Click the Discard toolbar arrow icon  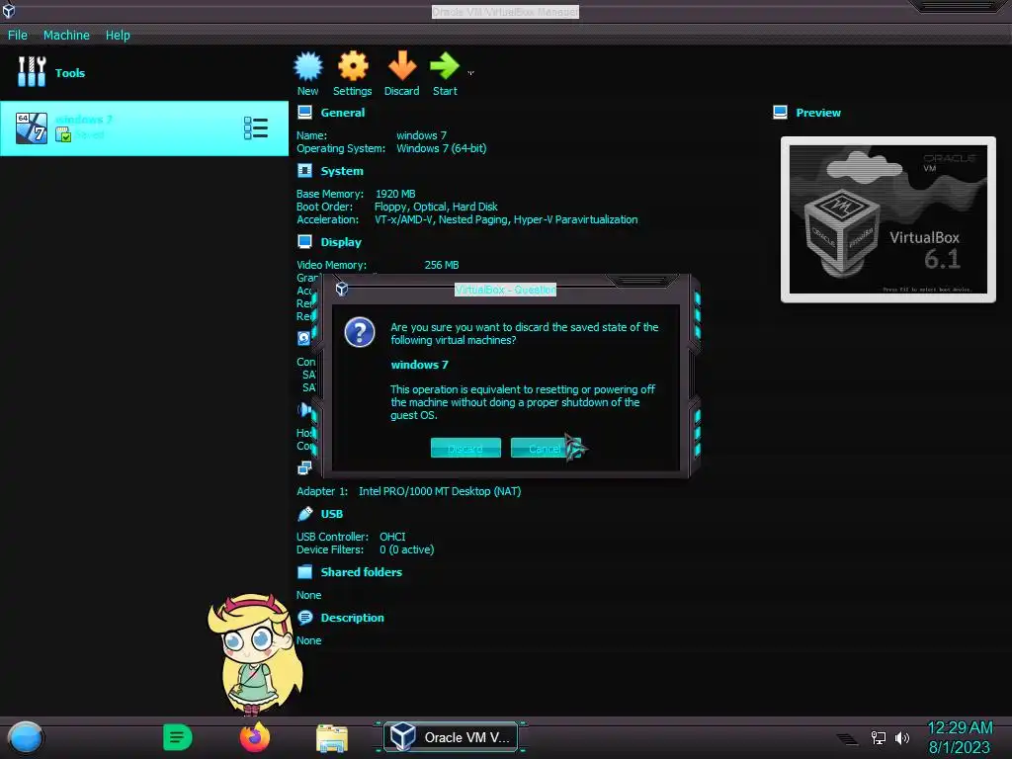point(401,65)
